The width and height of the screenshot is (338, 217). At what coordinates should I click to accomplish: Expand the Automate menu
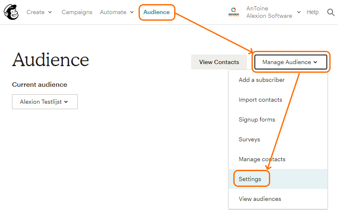pyautogui.click(x=117, y=12)
